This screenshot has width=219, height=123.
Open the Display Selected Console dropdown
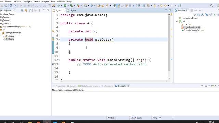click(209, 86)
